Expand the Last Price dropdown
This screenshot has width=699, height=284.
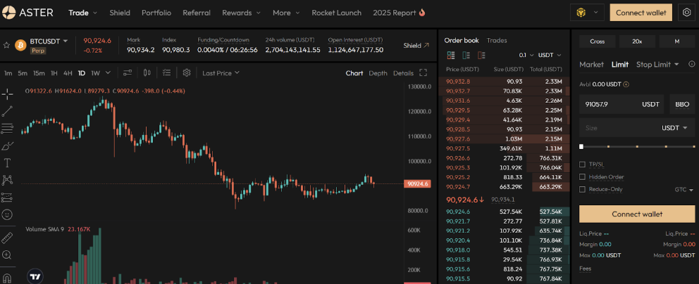[220, 72]
